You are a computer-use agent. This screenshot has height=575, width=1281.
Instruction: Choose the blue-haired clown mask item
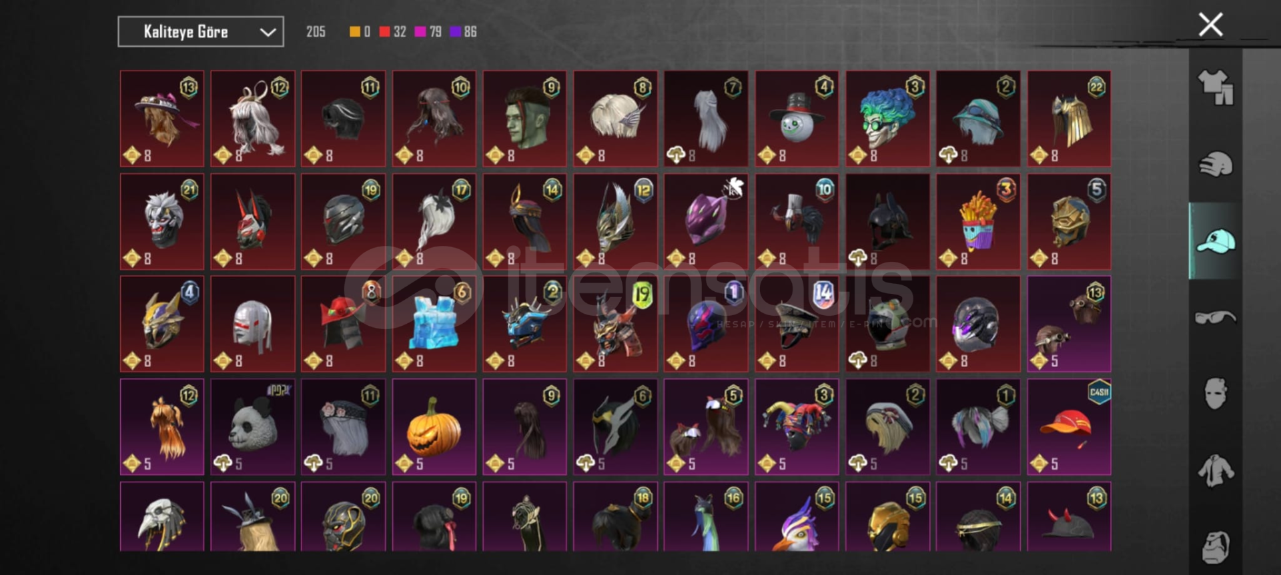tap(887, 119)
